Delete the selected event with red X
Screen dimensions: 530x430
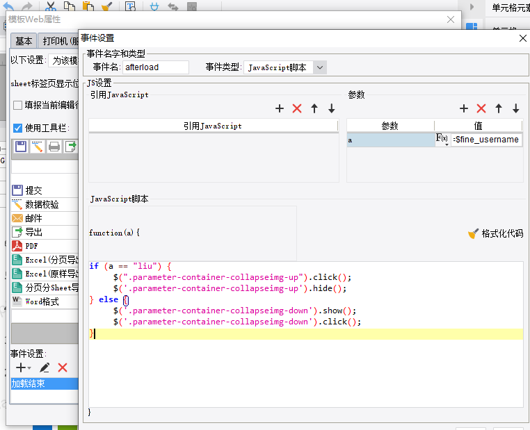coord(63,367)
